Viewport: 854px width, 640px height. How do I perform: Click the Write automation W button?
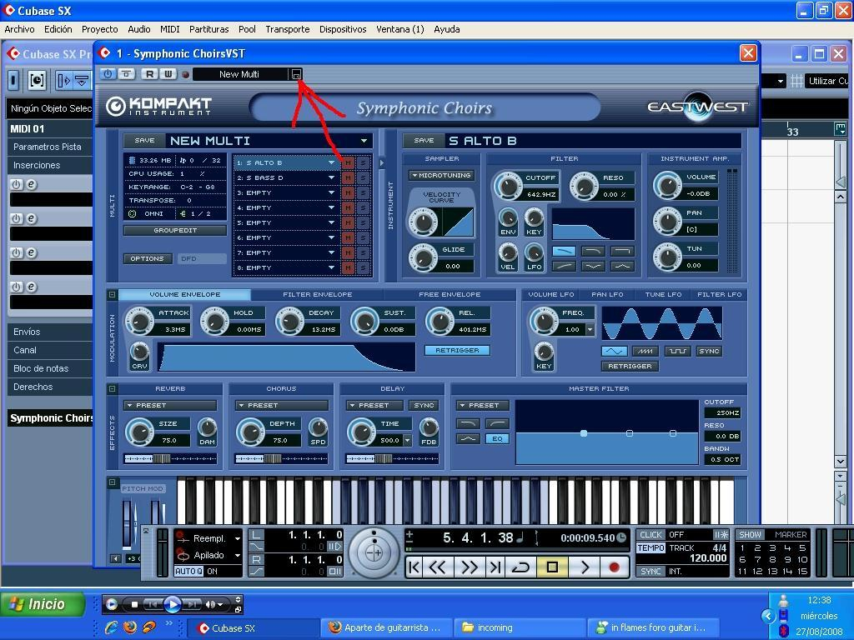168,74
